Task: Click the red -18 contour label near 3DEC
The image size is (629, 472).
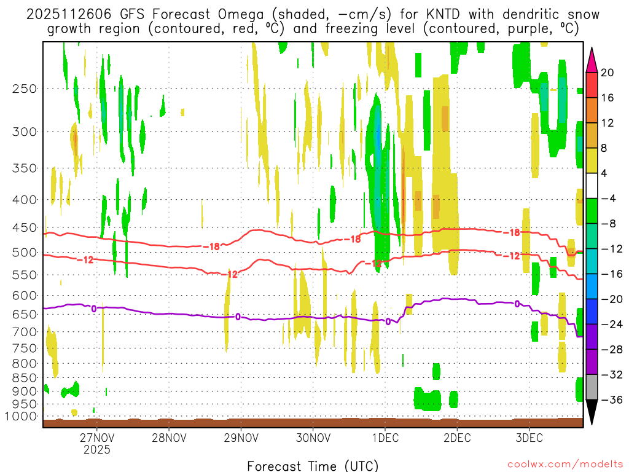Action: (512, 232)
